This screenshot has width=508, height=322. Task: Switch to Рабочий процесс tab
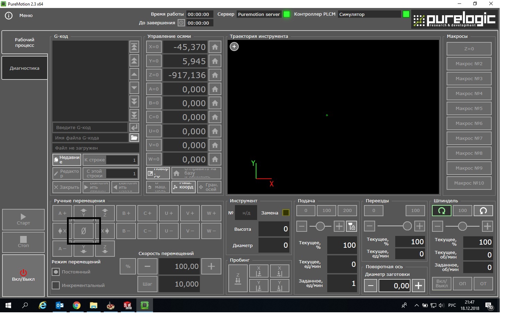[25, 42]
